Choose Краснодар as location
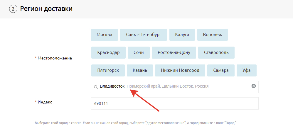Screen dimensions: 293x138 tap(108, 53)
